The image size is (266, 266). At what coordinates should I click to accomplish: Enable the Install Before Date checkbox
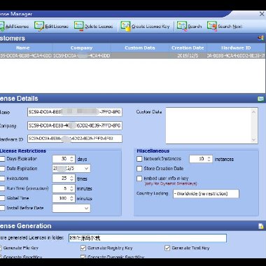click(2, 208)
